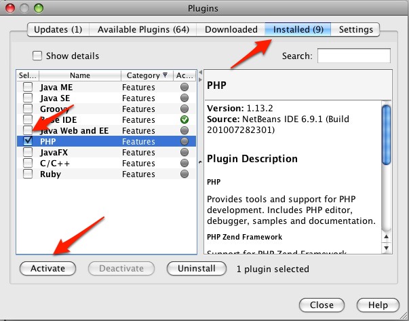Click the '1 plugin selected' status text
409x321 pixels.
click(273, 269)
